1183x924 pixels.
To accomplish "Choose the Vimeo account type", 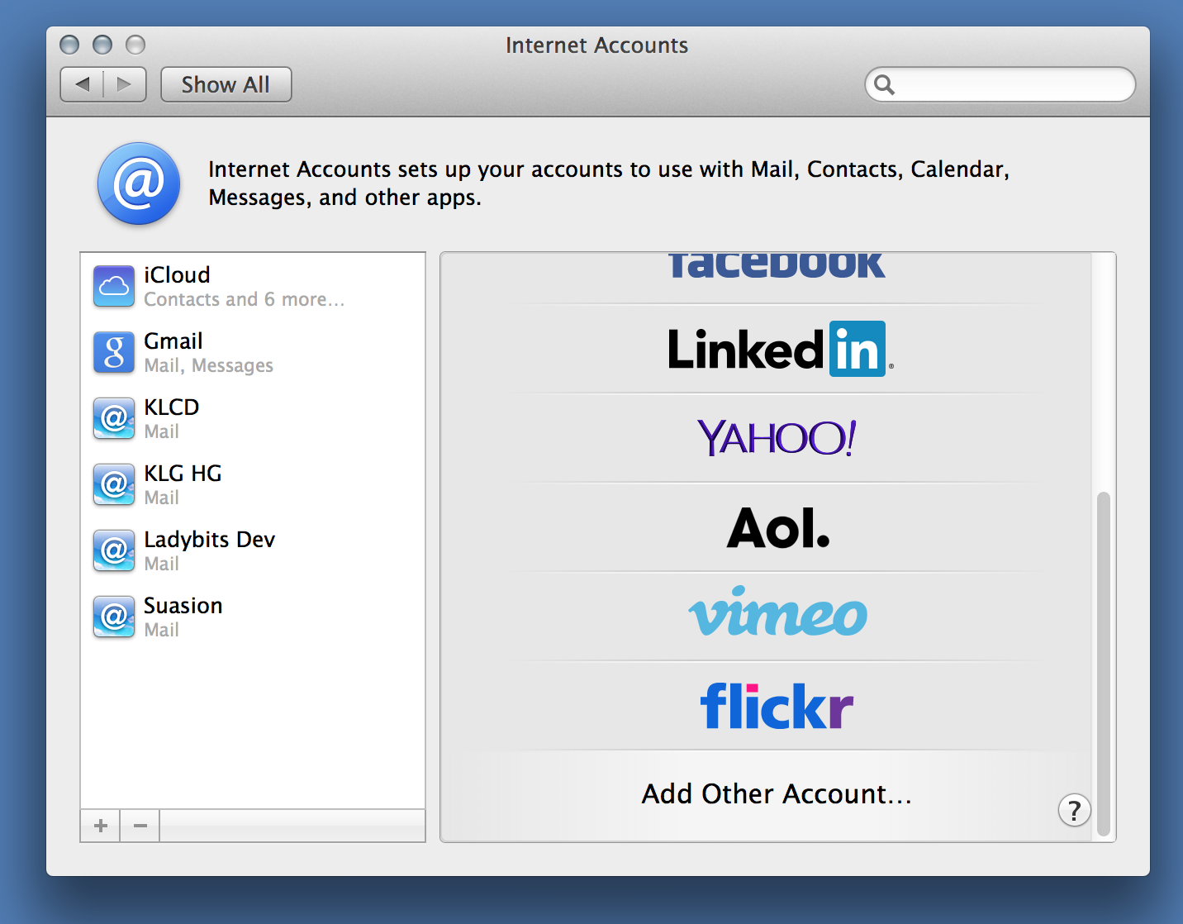I will click(777, 612).
